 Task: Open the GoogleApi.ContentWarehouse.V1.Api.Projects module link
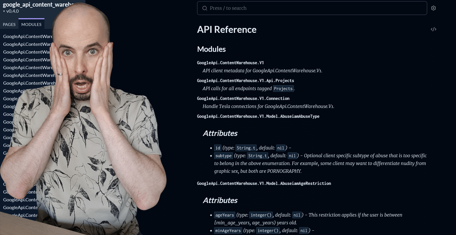tap(246, 81)
